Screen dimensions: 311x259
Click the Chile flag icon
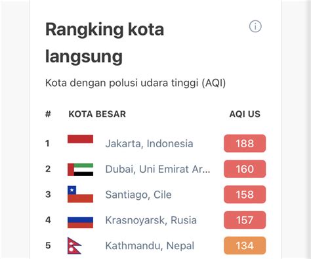pos(80,195)
